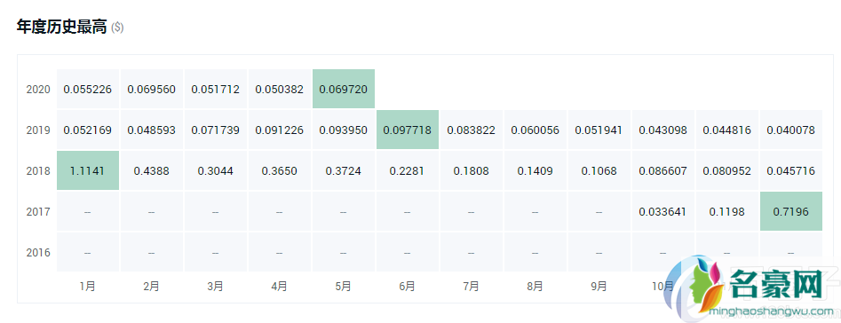
Task: Click the 0.055226 cell for January 2020
Action: coord(87,89)
